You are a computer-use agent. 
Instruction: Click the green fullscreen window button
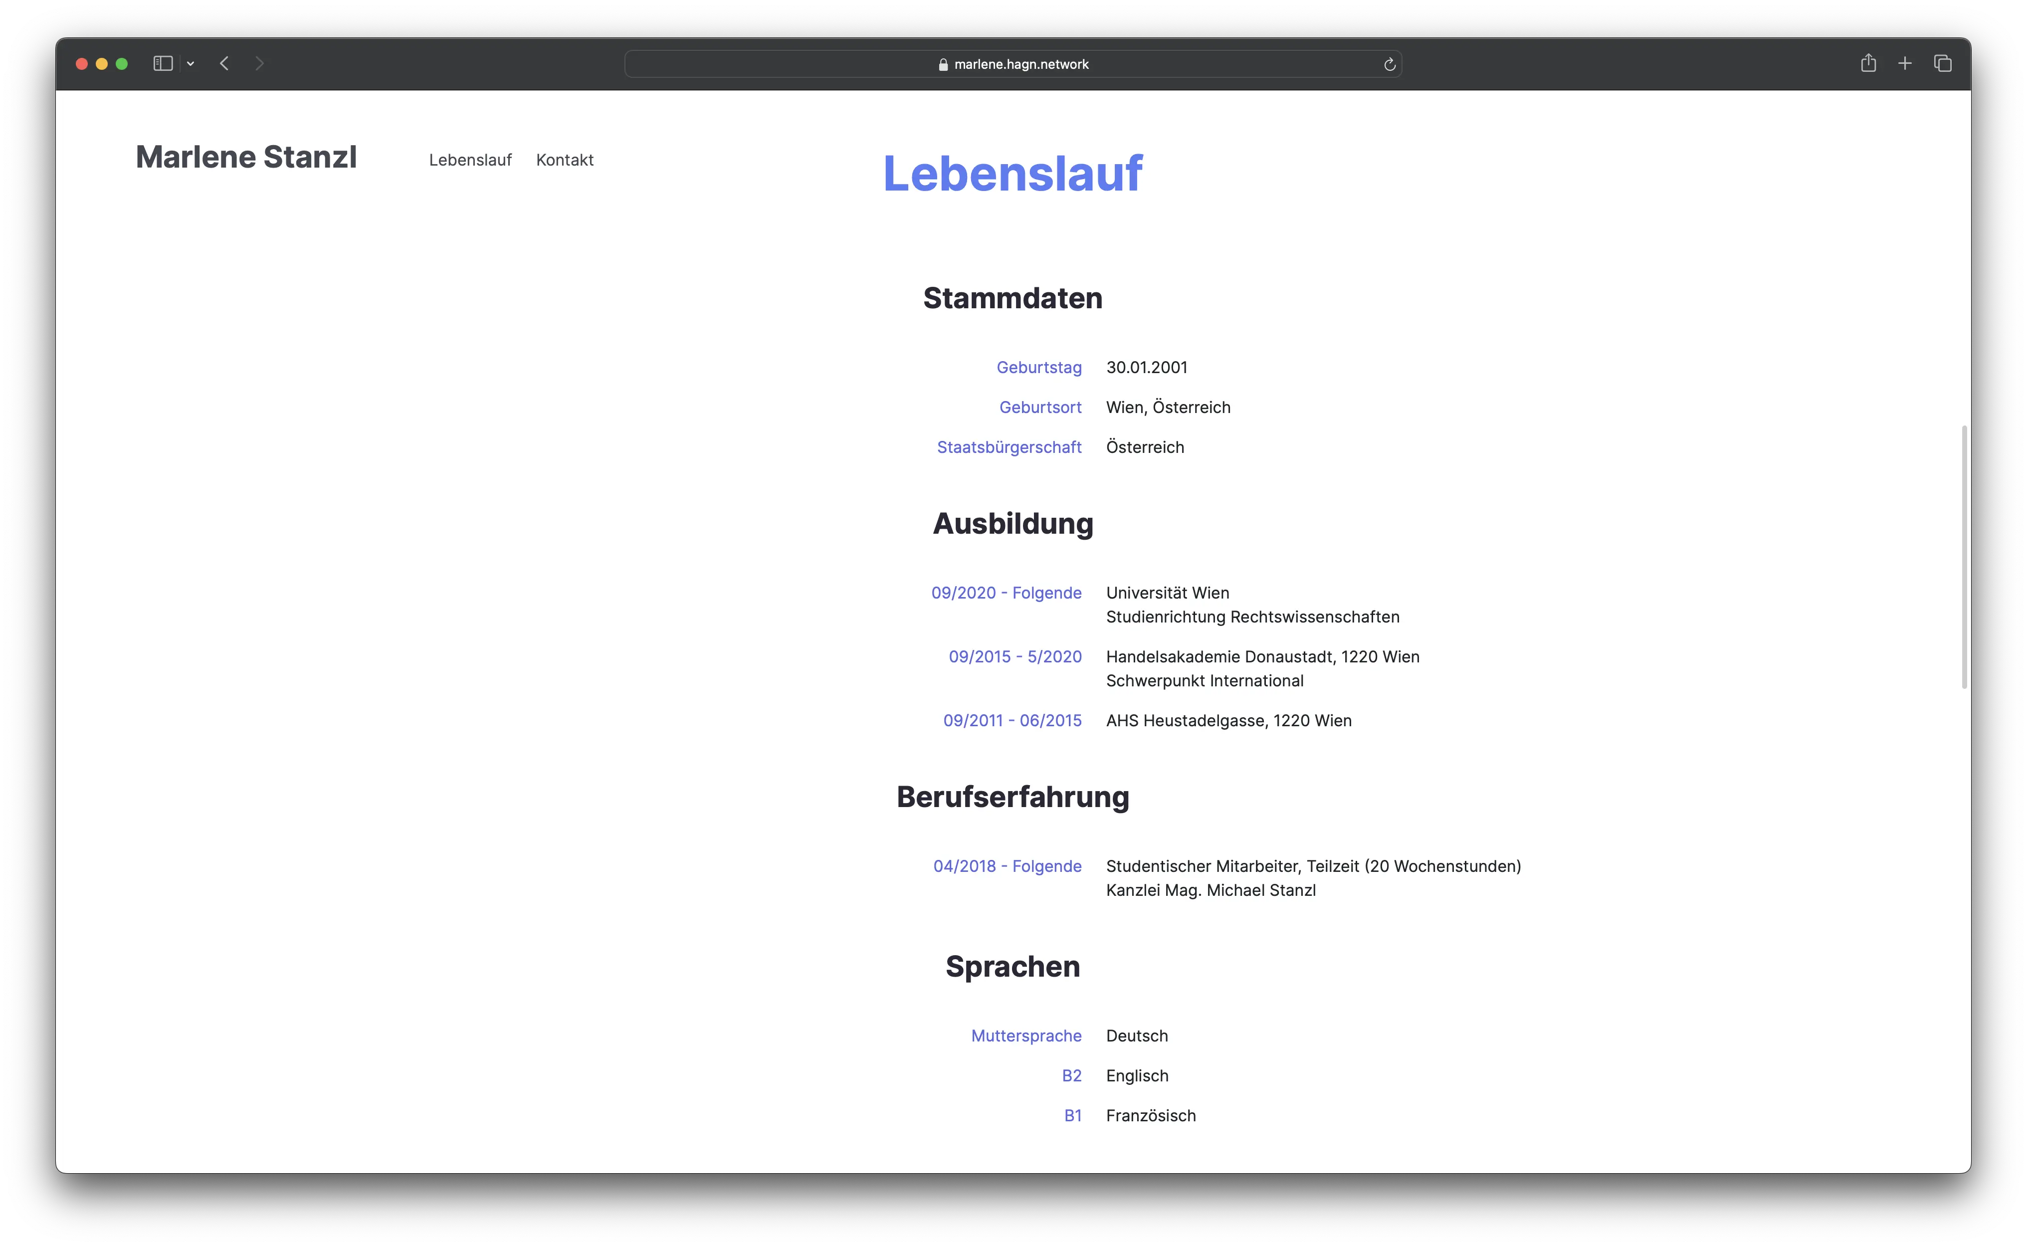point(122,63)
